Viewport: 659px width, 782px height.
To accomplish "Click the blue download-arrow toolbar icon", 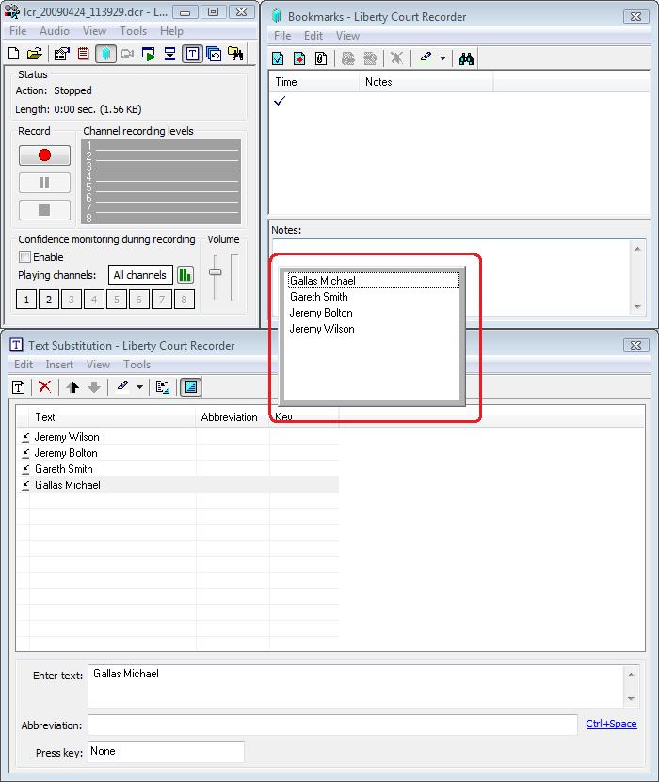I will pyautogui.click(x=170, y=54).
